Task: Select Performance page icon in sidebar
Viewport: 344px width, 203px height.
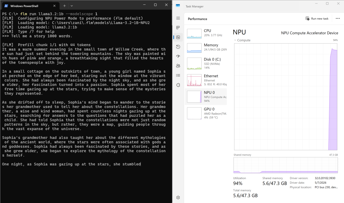Action: point(178,37)
